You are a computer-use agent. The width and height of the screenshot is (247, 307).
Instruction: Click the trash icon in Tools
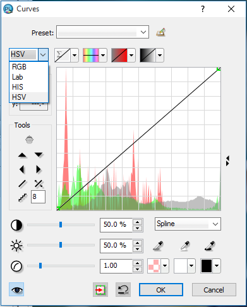(x=29, y=140)
